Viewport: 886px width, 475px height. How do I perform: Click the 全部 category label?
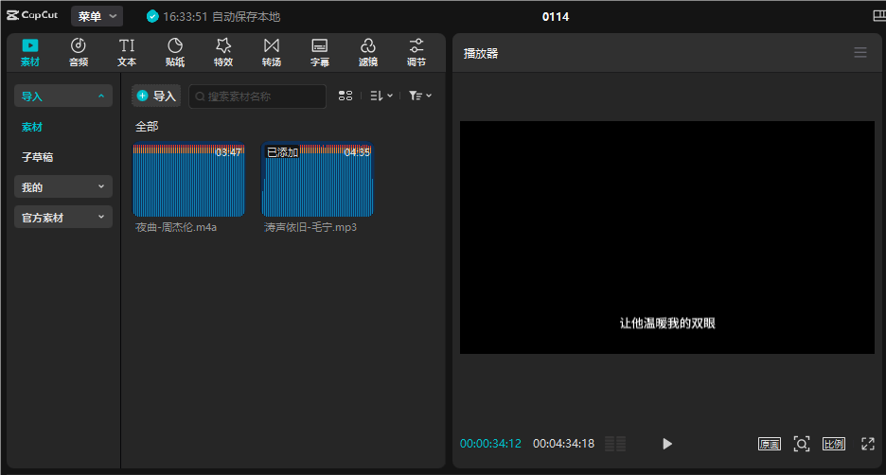coord(147,127)
